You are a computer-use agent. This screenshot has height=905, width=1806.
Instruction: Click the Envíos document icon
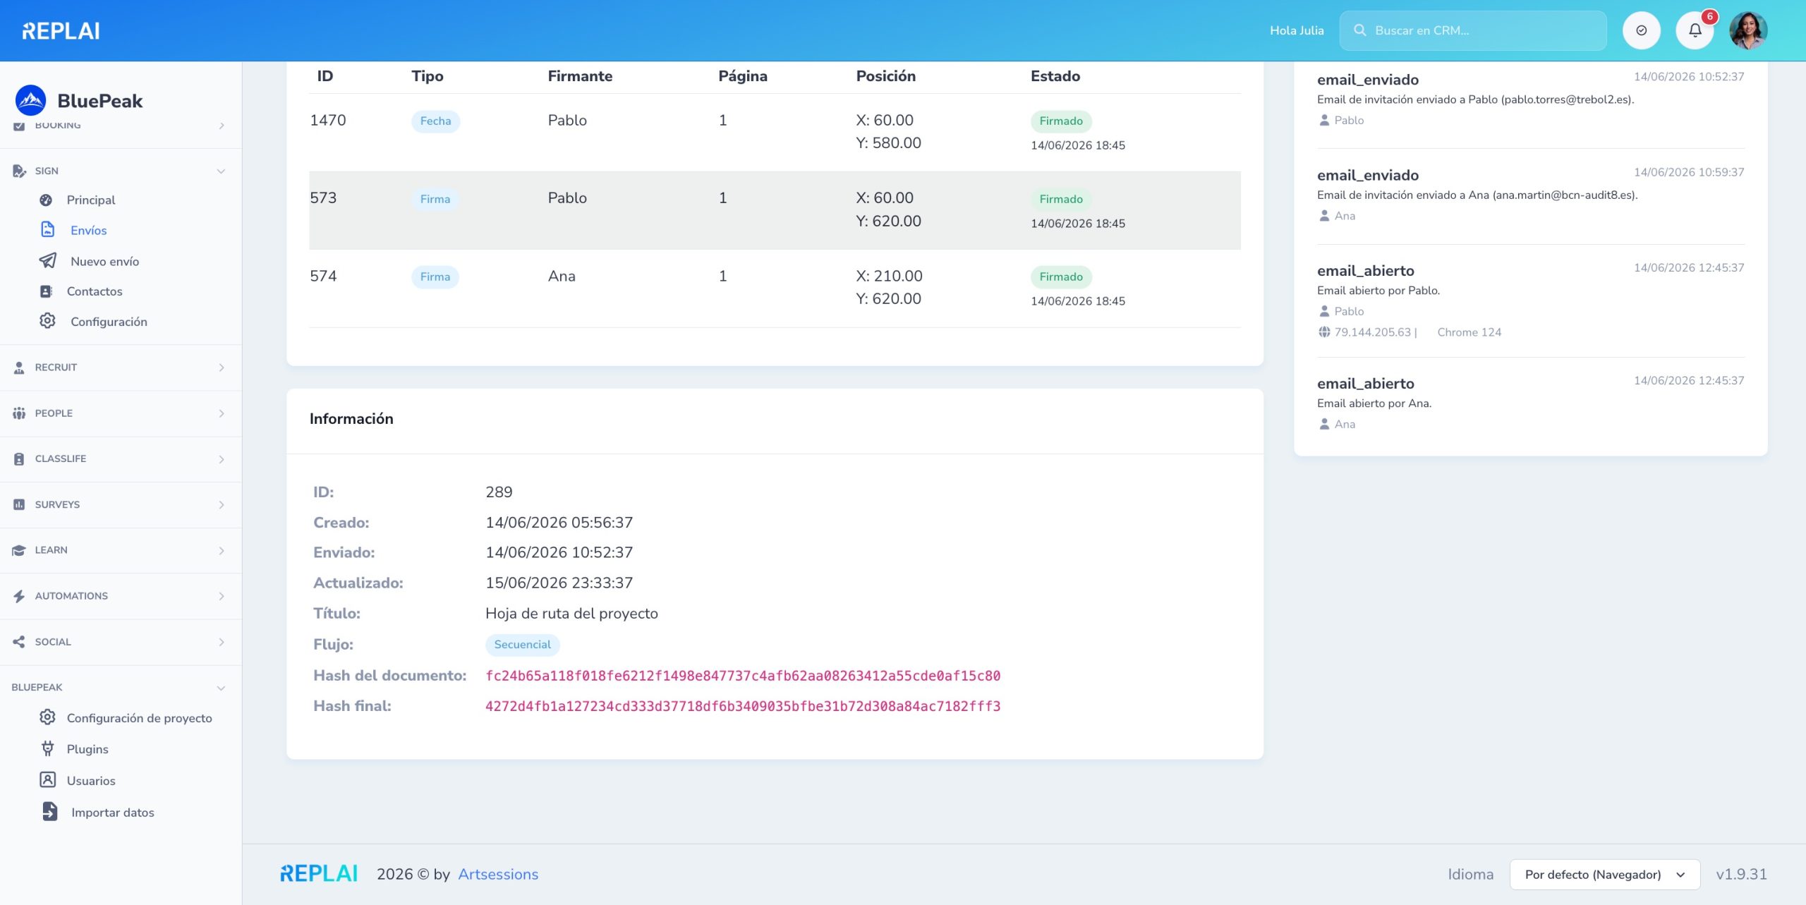(47, 229)
